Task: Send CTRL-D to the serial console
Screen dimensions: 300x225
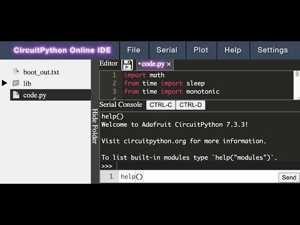Action: click(191, 105)
